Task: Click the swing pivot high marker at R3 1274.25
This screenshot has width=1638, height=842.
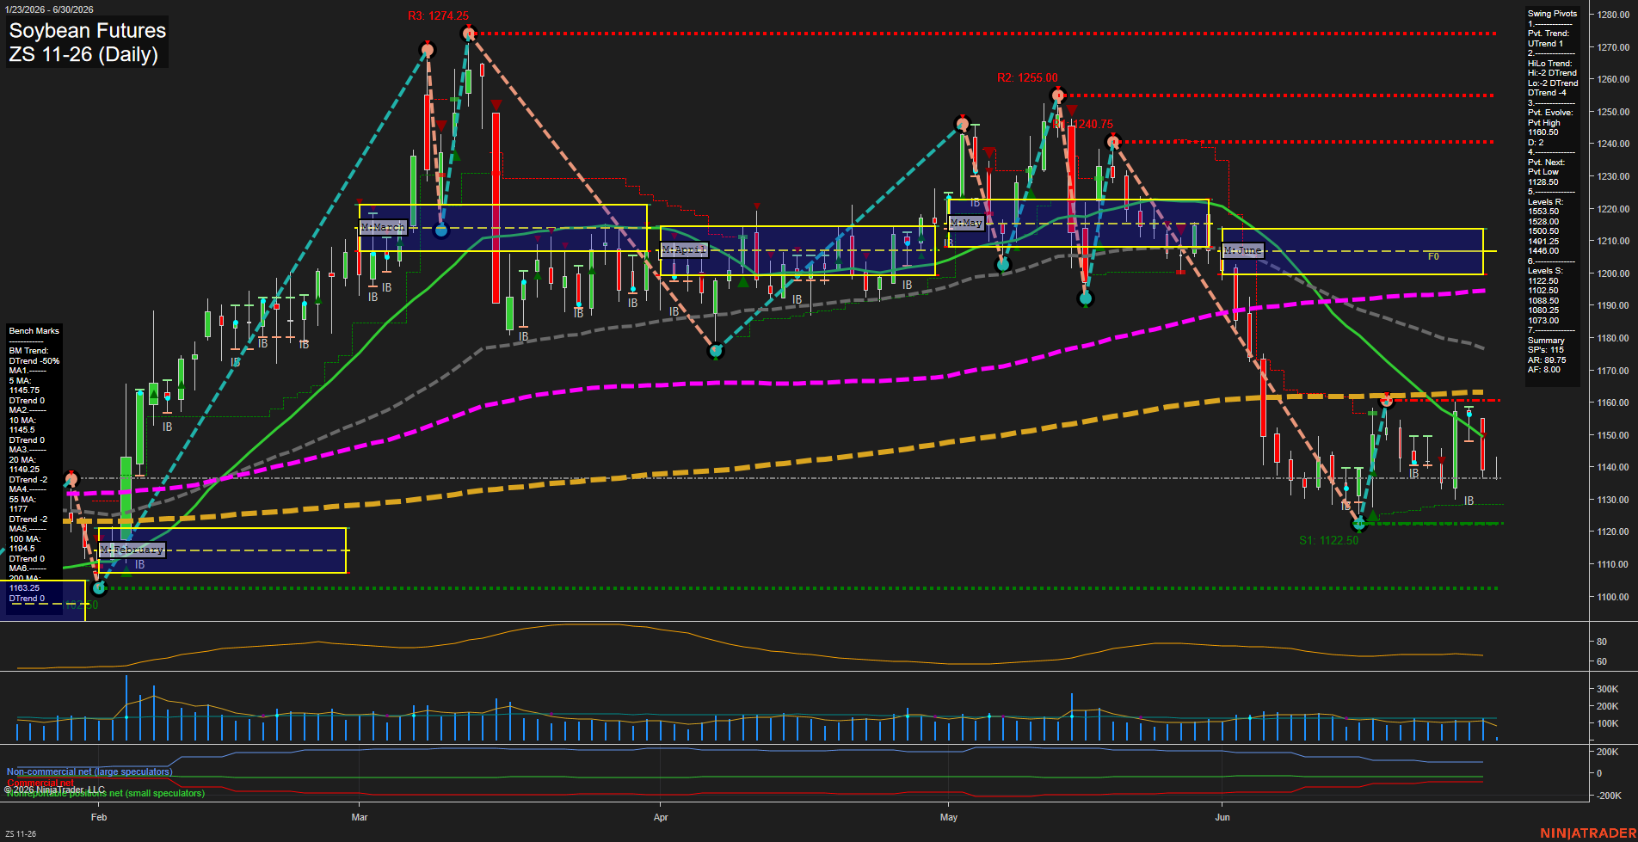Action: 468,34
